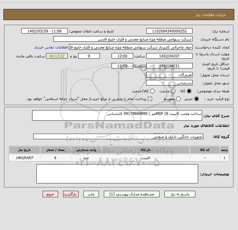Open the اطلاعات تماس خریدار link
The height and width of the screenshot is (230, 238).
click(51, 47)
